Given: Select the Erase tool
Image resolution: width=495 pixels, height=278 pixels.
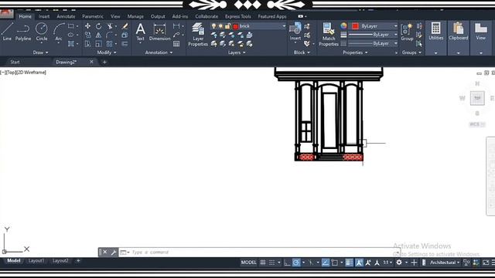Looking at the screenshot, I should click(x=125, y=26).
